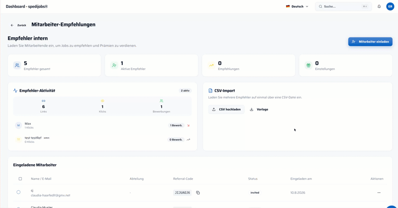The height and width of the screenshot is (208, 398).
Task: Click the JIJUAOJ6 referral code
Action: coord(182,193)
